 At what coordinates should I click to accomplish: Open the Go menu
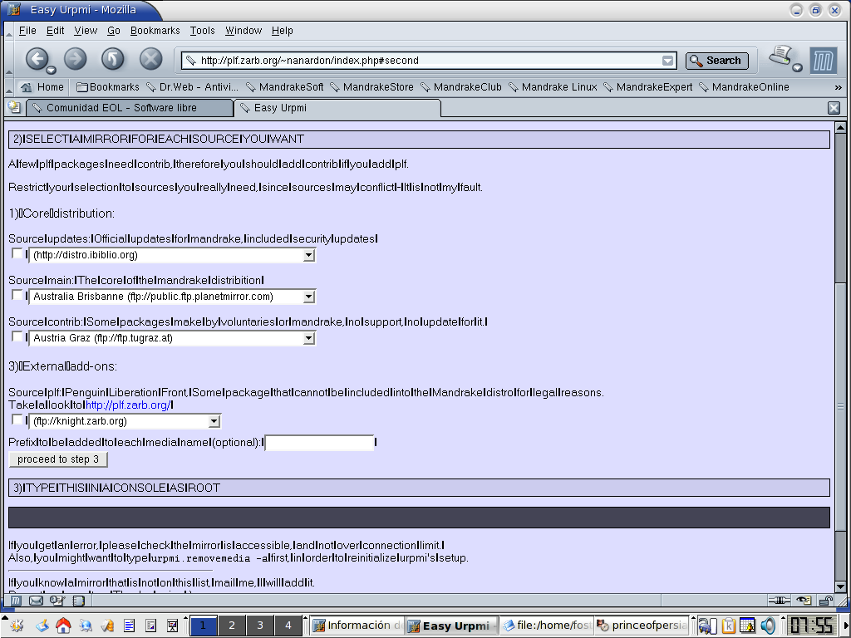click(113, 31)
